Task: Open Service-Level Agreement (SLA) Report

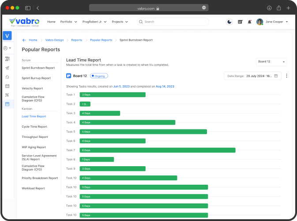Action: pyautogui.click(x=39, y=157)
